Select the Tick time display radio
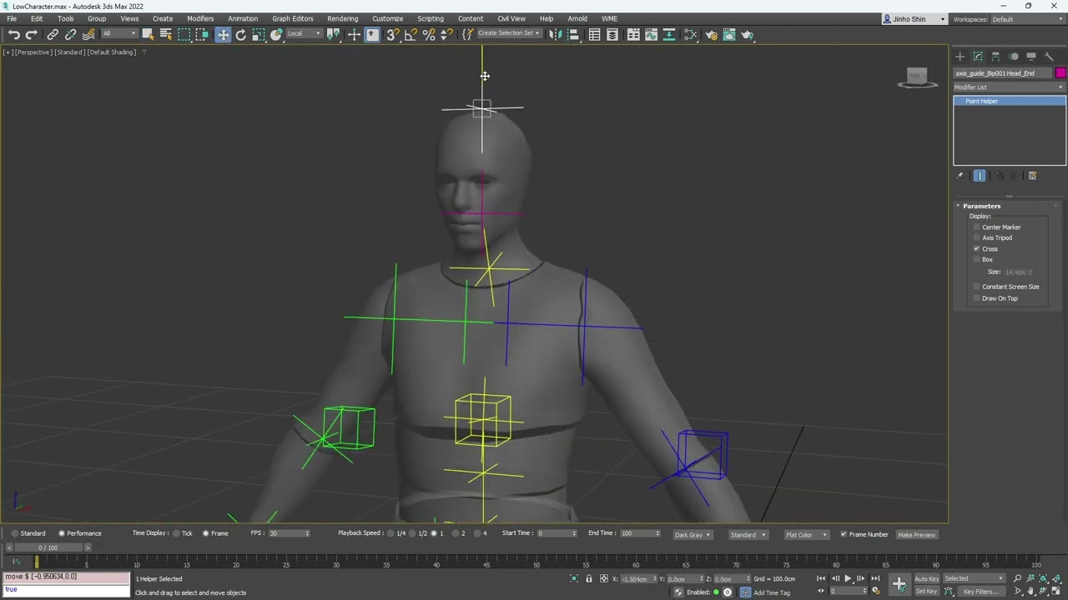This screenshot has height=600, width=1068. click(x=177, y=533)
